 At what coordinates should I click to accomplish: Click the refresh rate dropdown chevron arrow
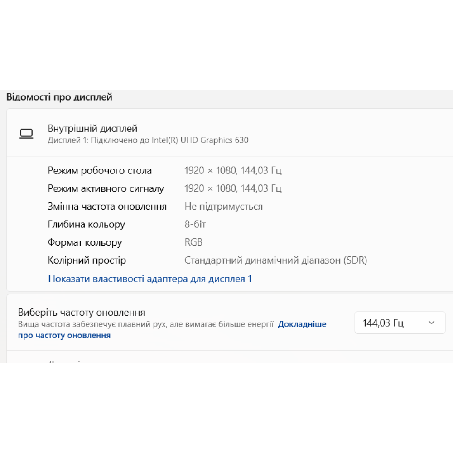click(431, 323)
